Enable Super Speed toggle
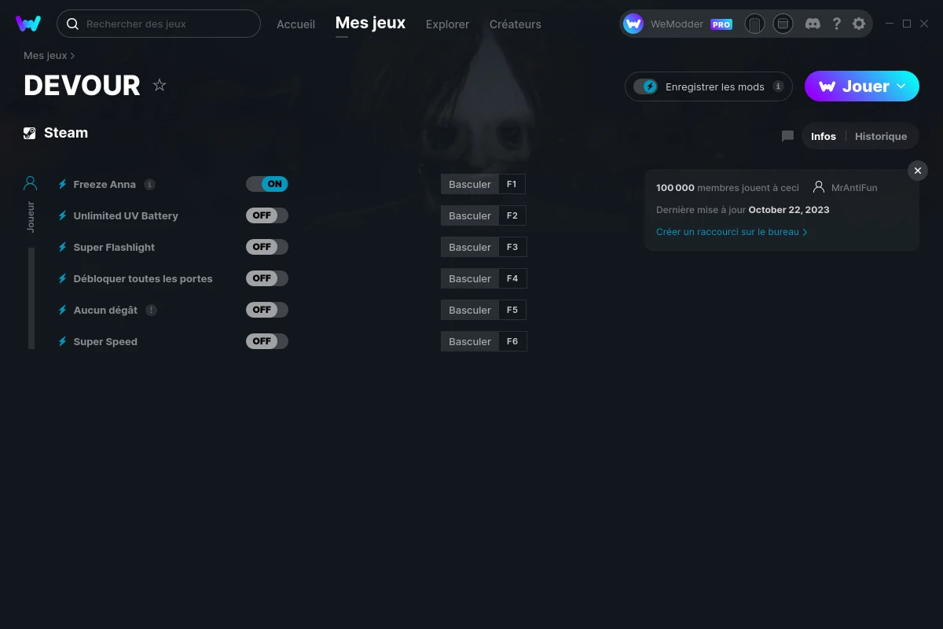Image resolution: width=943 pixels, height=629 pixels. 267,341
